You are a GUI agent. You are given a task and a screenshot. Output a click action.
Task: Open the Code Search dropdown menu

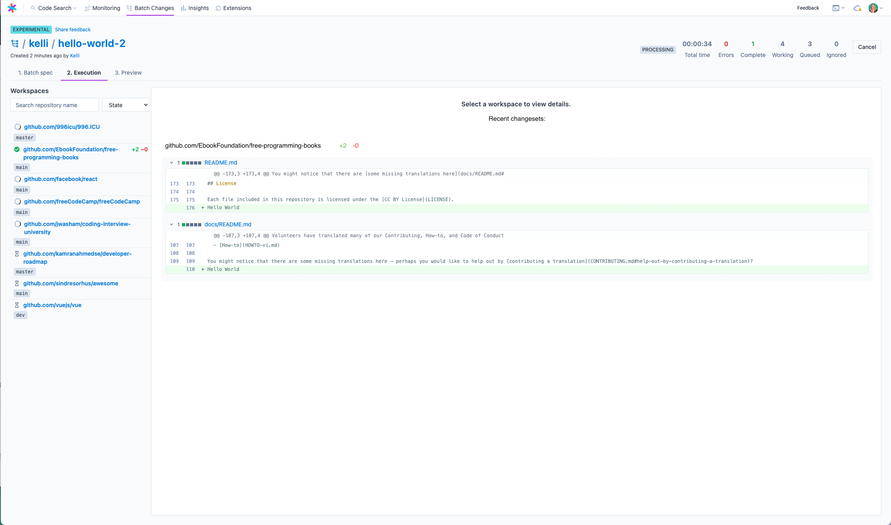(x=54, y=8)
